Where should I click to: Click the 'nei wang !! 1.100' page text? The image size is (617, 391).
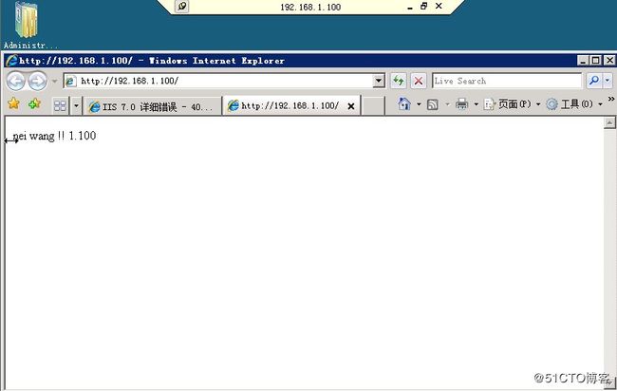tap(54, 136)
